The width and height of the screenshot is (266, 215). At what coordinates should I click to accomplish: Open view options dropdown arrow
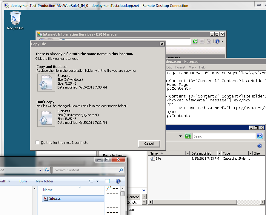coord(97,181)
